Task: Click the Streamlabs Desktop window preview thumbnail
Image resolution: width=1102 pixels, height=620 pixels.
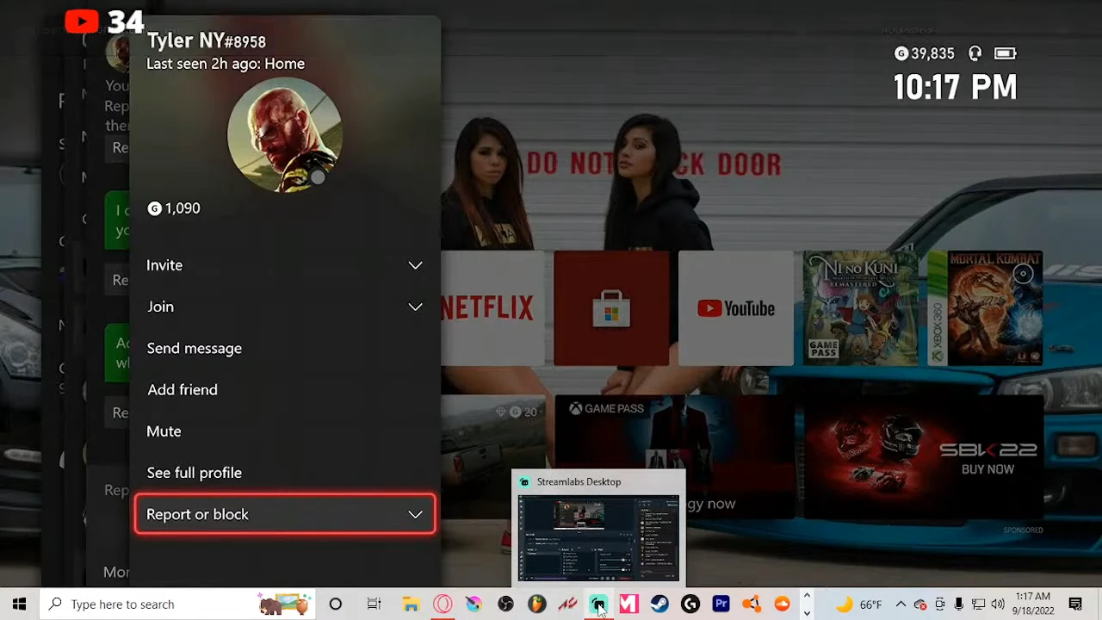Action: (598, 538)
